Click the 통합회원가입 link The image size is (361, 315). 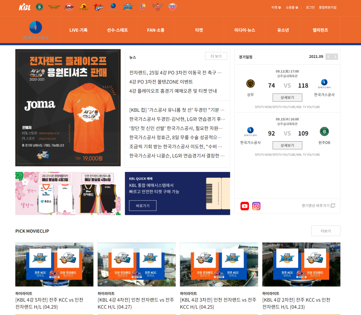point(327,7)
